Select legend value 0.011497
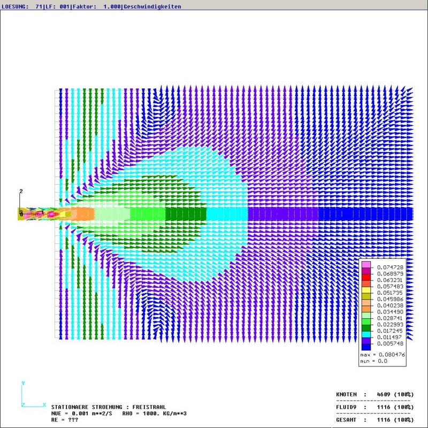 pos(390,337)
